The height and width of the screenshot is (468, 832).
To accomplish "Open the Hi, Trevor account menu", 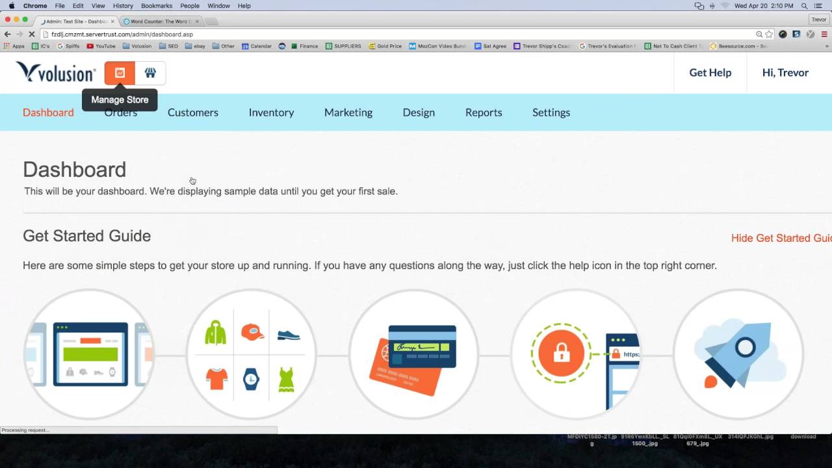I will 785,73.
